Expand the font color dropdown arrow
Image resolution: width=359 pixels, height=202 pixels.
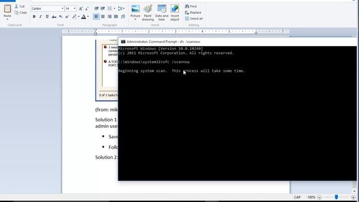coord(88,16)
